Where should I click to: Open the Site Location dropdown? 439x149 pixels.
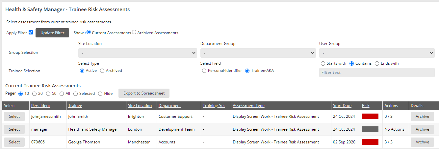[x=138, y=53]
